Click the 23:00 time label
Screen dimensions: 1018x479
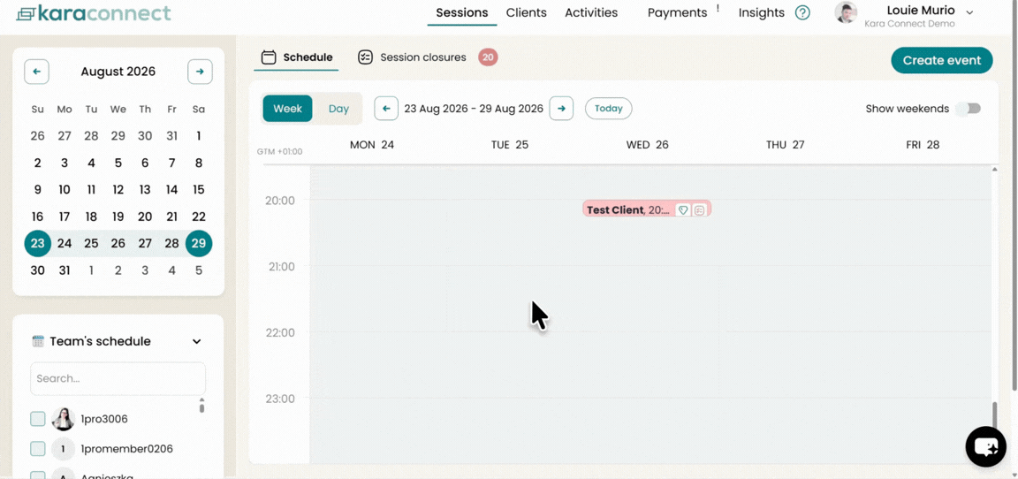[x=280, y=399]
